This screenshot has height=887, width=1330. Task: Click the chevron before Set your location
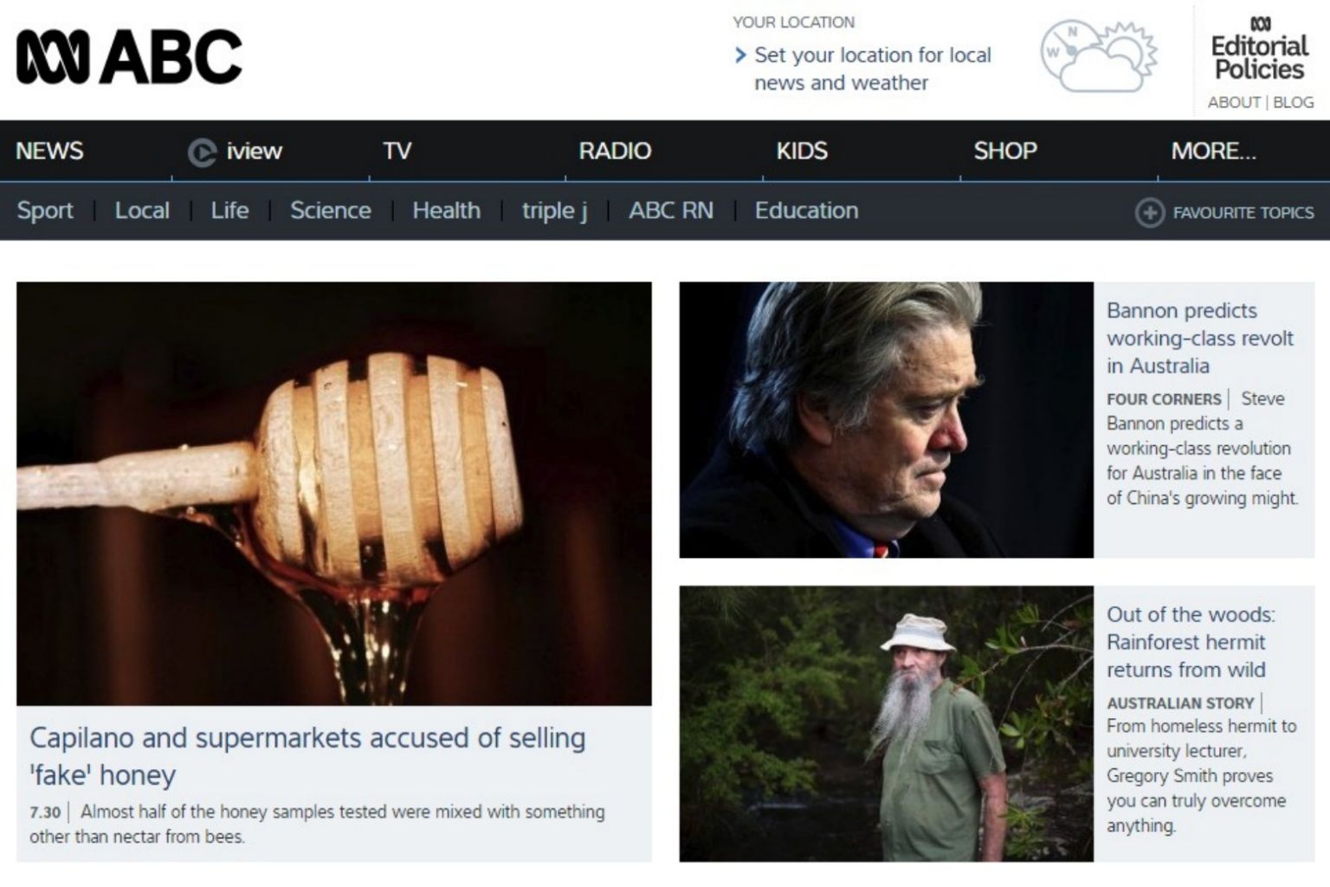[739, 55]
